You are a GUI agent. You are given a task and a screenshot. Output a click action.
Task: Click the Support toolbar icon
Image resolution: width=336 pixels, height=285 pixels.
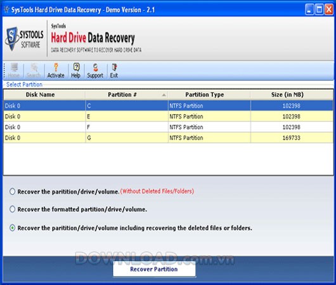tap(95, 70)
